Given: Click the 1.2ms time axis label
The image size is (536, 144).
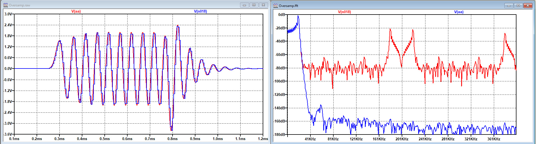Looking at the screenshot, I should pos(263,139).
